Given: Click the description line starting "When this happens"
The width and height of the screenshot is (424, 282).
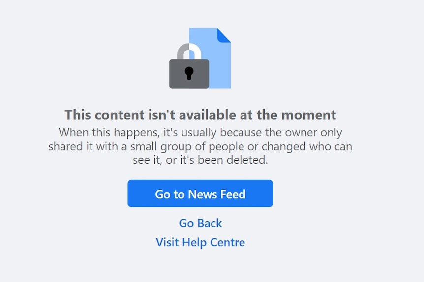Looking at the screenshot, I should coord(200,132).
